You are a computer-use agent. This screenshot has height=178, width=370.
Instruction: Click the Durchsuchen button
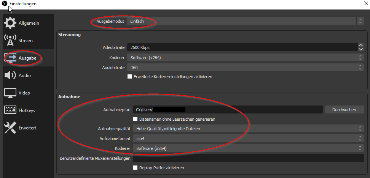pos(344,110)
